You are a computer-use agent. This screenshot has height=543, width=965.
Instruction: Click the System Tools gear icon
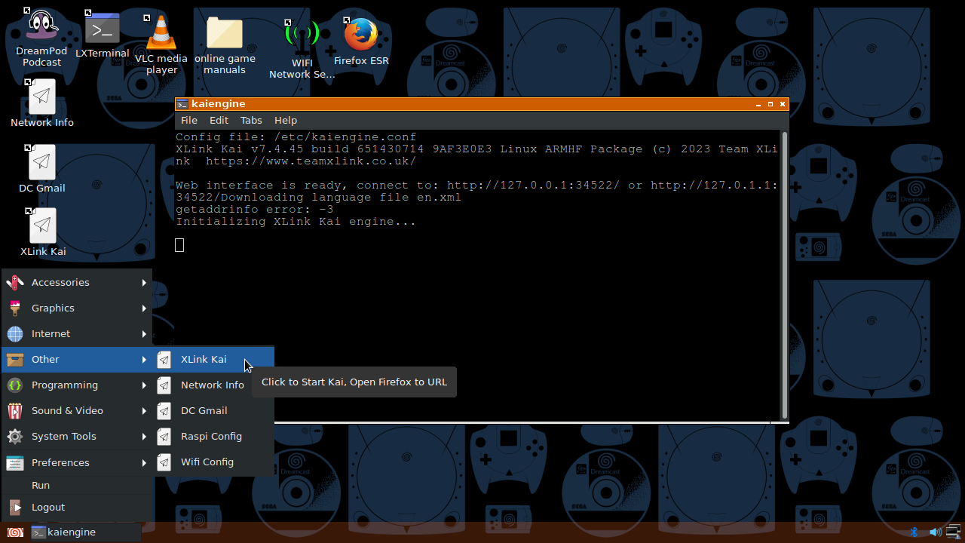[x=15, y=437]
